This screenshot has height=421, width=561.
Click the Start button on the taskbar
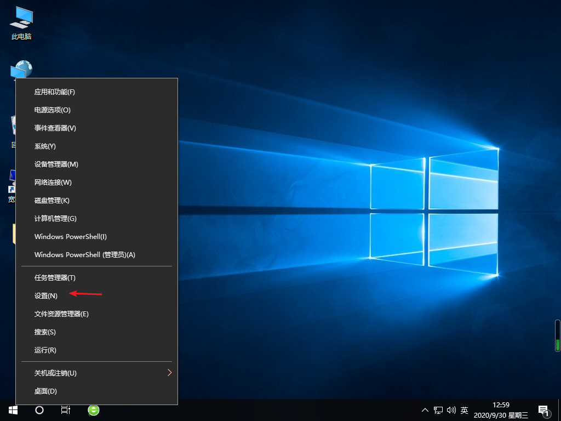(12, 409)
